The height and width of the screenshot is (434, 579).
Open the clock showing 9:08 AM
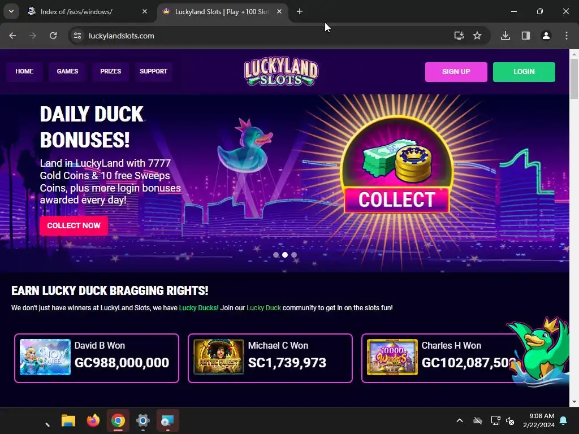click(539, 420)
